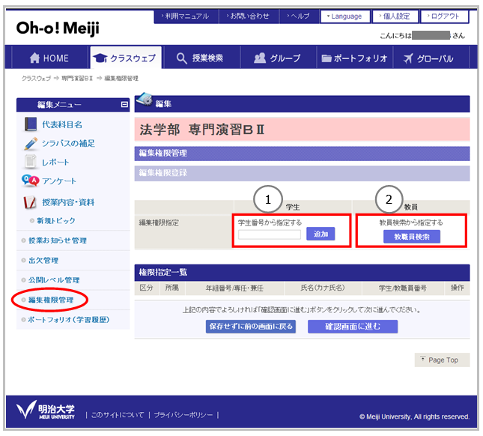
Task: Open ヘルプ in the top bar
Action: [x=299, y=16]
